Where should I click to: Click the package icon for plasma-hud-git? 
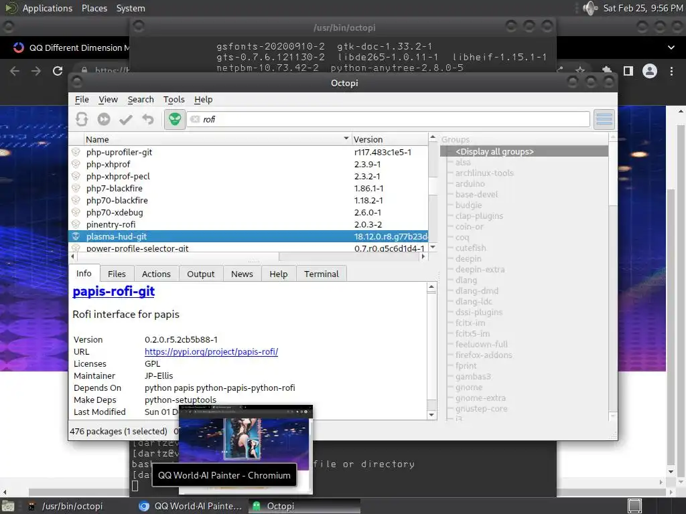[76, 236]
